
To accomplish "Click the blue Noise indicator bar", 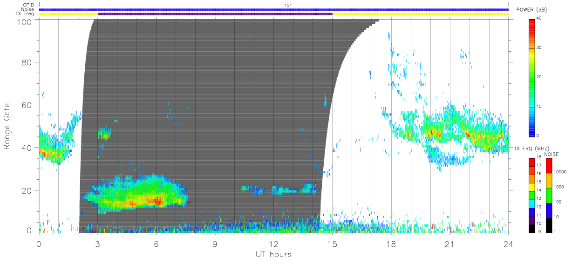I will [x=274, y=9].
